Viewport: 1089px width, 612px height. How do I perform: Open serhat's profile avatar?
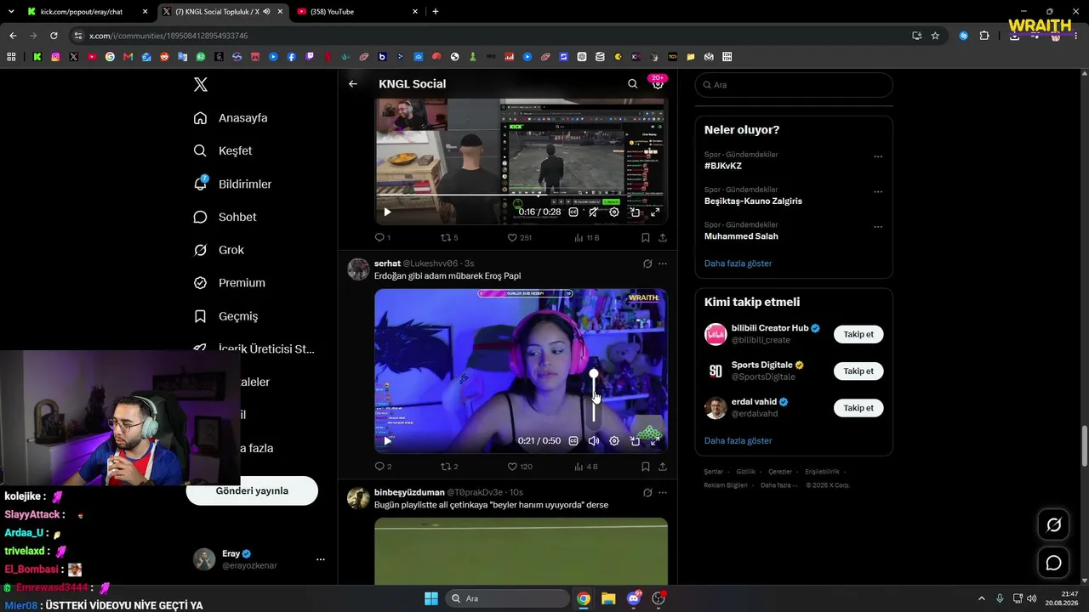(358, 269)
